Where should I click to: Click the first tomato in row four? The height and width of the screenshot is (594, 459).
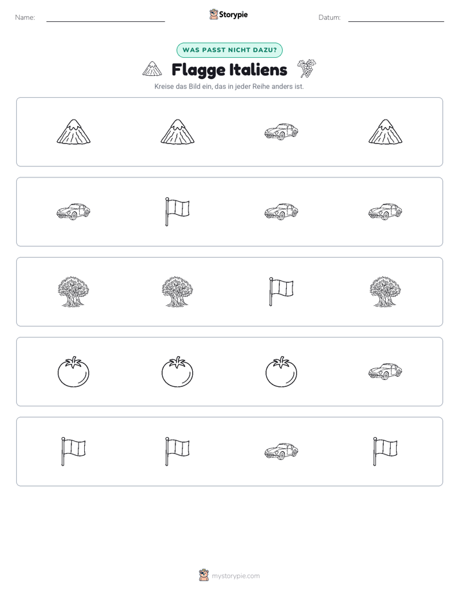pyautogui.click(x=73, y=372)
